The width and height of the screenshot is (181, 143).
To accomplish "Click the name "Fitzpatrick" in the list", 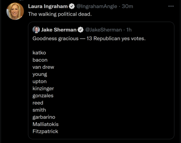I will click(x=45, y=131).
